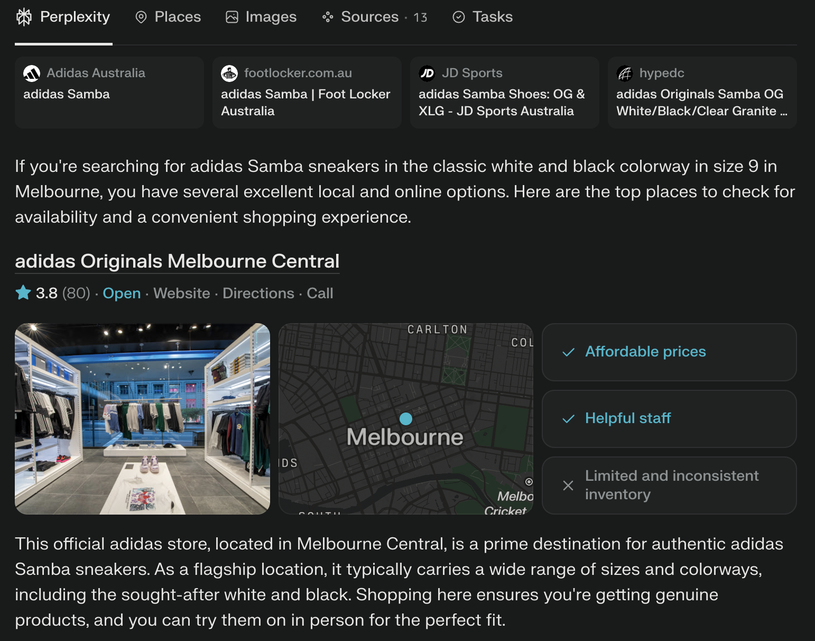
Task: Open the Sources tab
Action: click(x=374, y=17)
